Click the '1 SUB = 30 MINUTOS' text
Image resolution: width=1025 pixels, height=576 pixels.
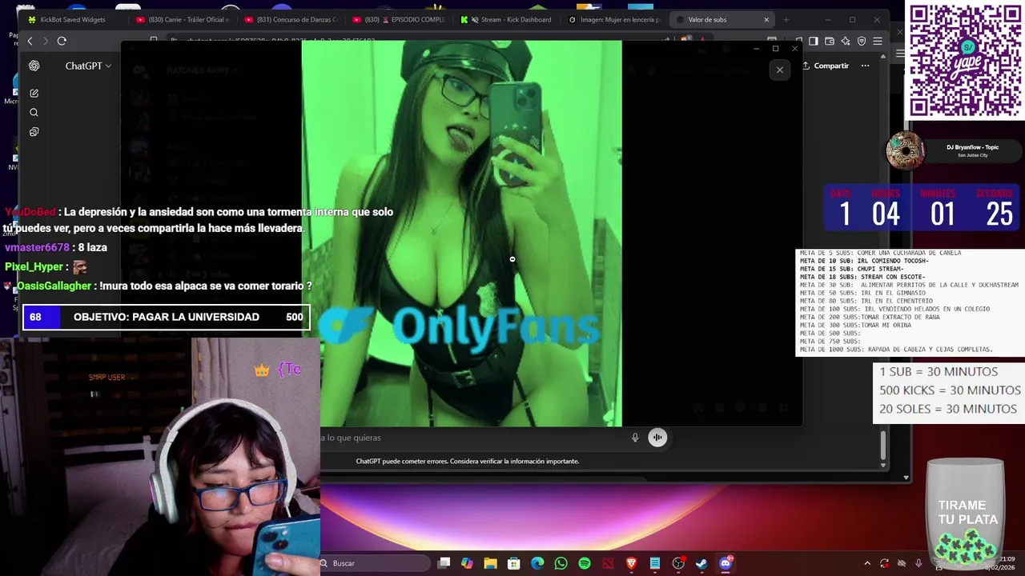(939, 372)
